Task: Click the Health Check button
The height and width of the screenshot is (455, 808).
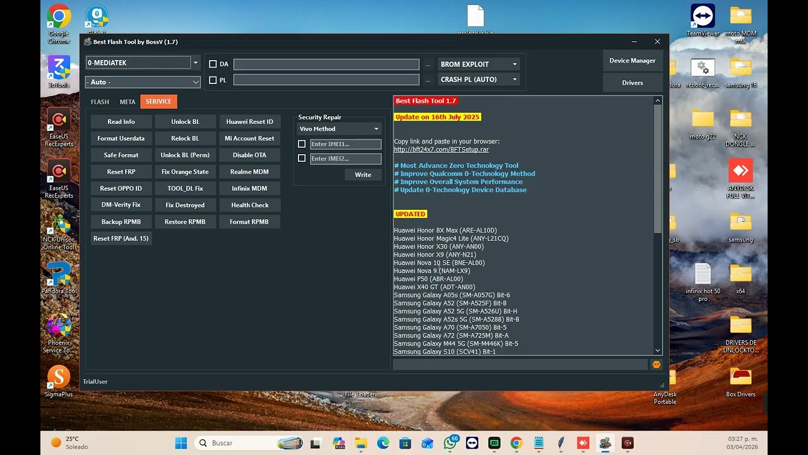Action: (x=250, y=205)
